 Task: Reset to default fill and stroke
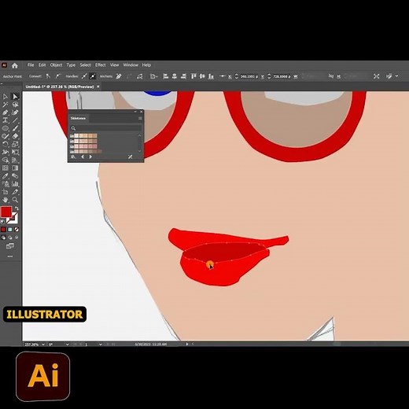(2, 222)
